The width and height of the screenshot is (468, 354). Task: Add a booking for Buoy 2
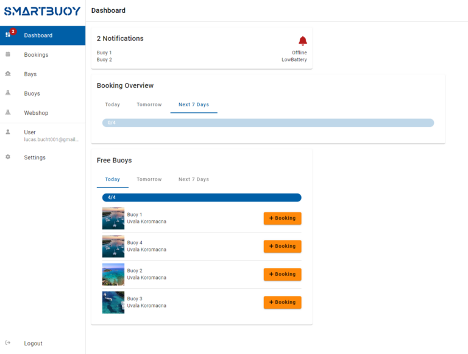coord(282,275)
